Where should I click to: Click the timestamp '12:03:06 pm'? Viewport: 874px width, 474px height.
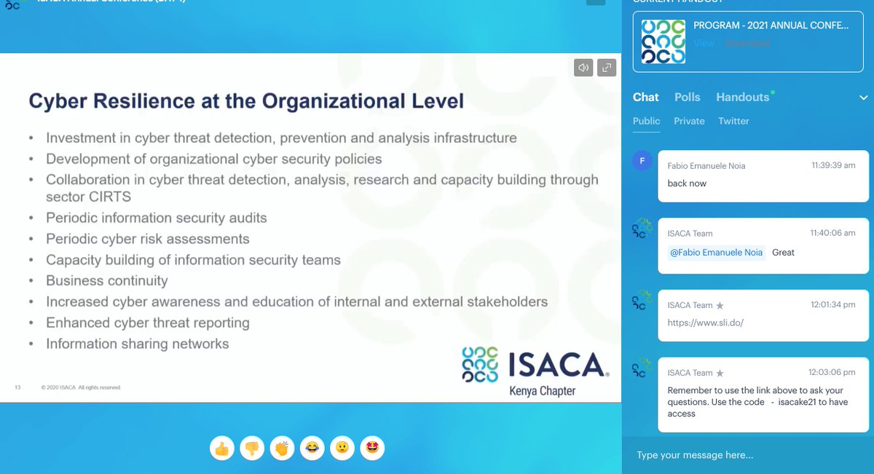(833, 372)
